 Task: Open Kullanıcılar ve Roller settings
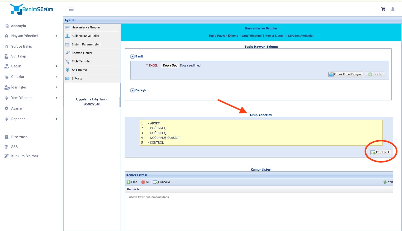pos(85,36)
